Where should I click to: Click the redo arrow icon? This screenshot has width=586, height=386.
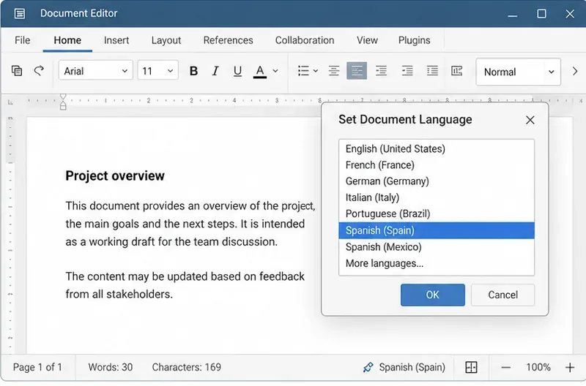click(x=39, y=70)
